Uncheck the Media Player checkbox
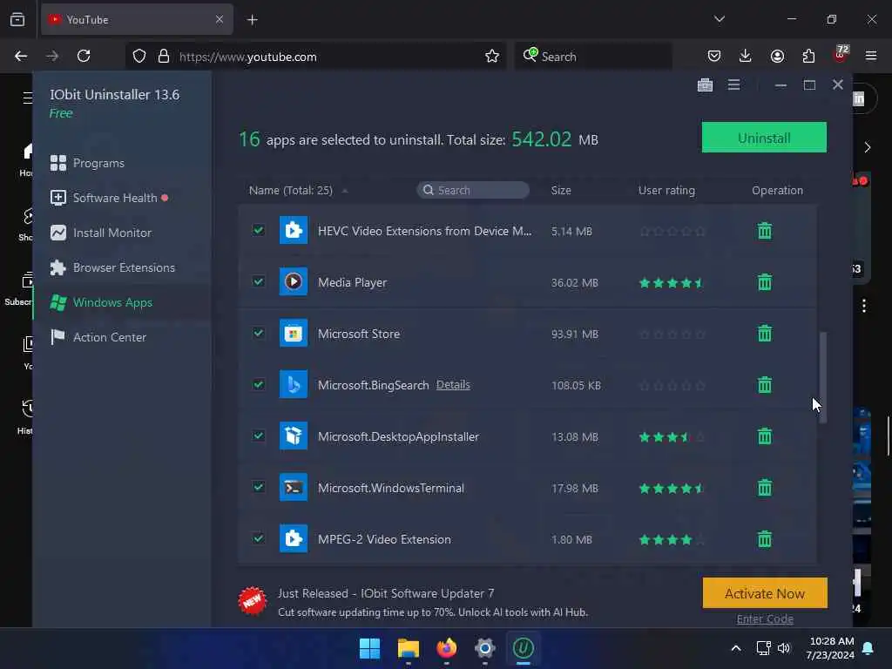The image size is (892, 669). click(258, 281)
